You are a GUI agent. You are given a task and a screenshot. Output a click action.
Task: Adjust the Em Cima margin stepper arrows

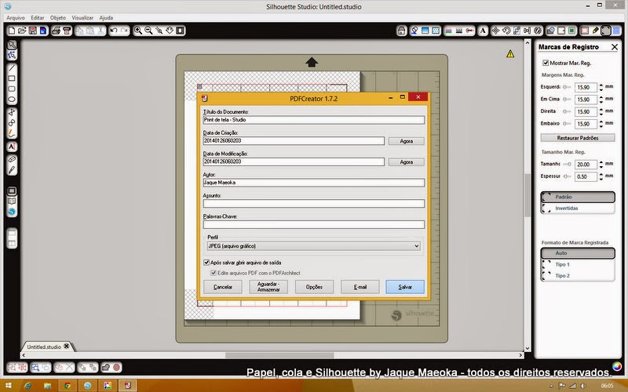pos(601,100)
